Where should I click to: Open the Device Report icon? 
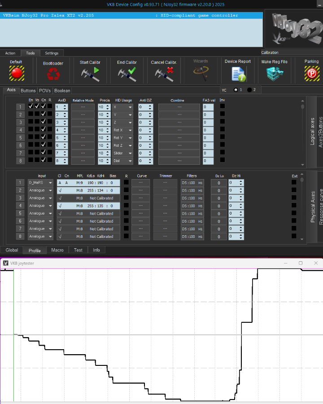point(238,74)
